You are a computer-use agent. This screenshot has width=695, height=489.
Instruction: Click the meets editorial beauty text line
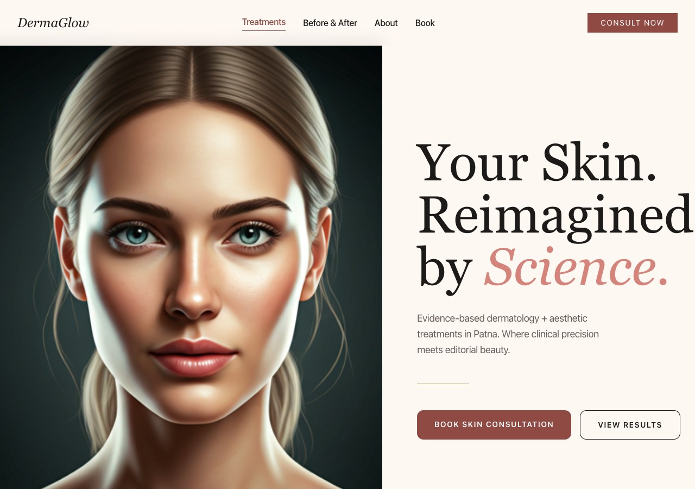pos(464,350)
